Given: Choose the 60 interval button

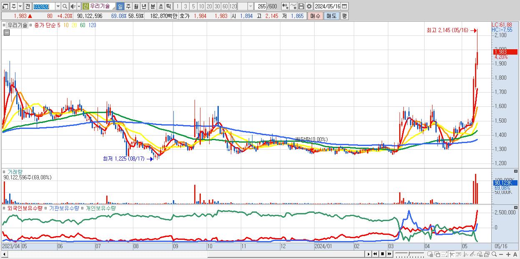Looking at the screenshot, I should coord(225,6).
